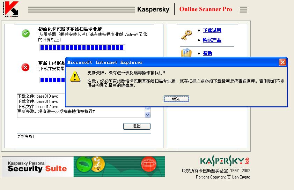Screen dimensions: 294x190
Task: Click the golden key icon
Action: click(186, 35)
